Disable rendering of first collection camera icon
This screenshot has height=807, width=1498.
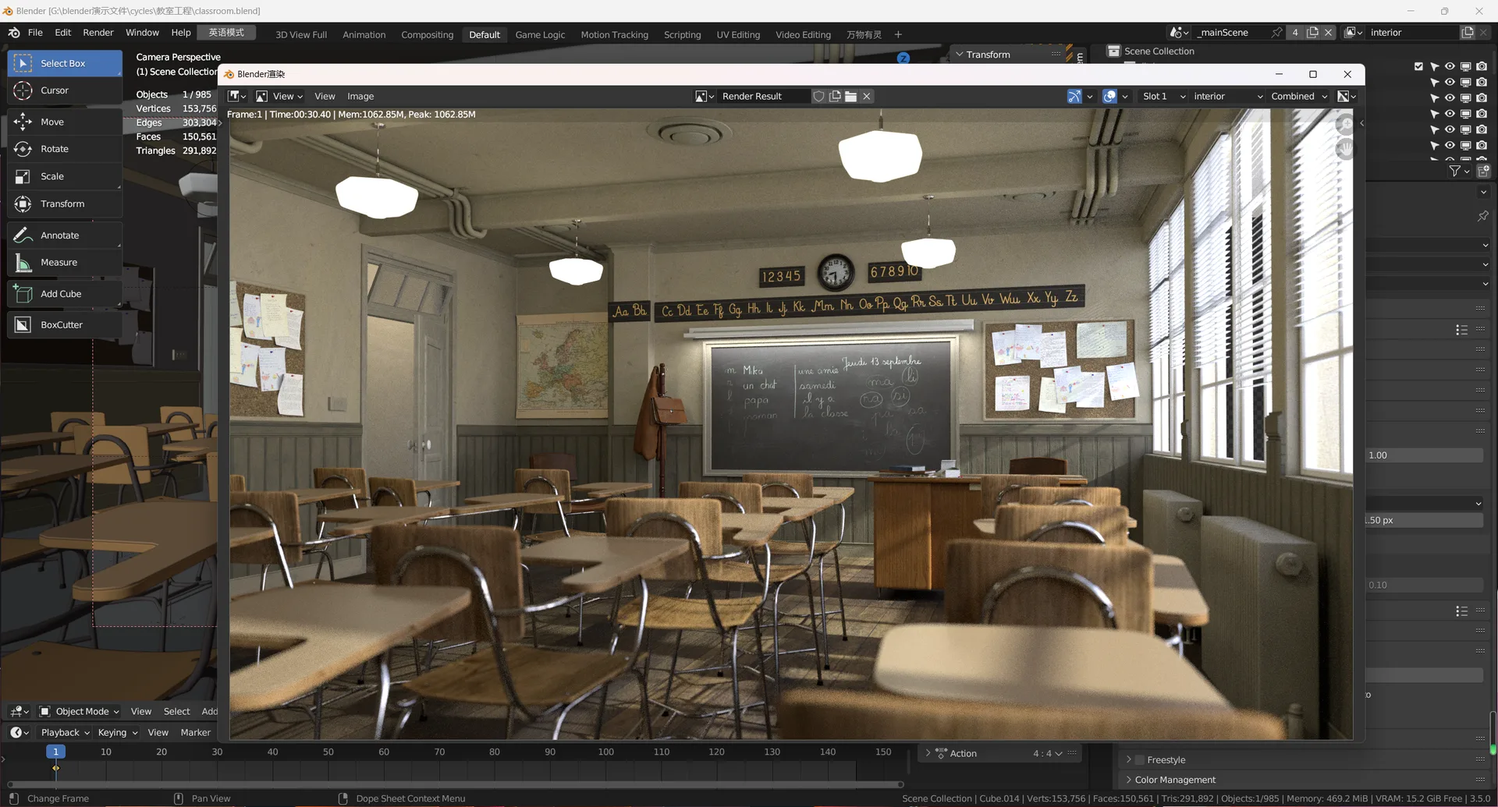(1482, 66)
